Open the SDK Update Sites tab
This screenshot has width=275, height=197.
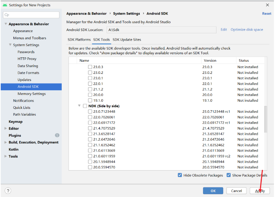[x=127, y=40]
